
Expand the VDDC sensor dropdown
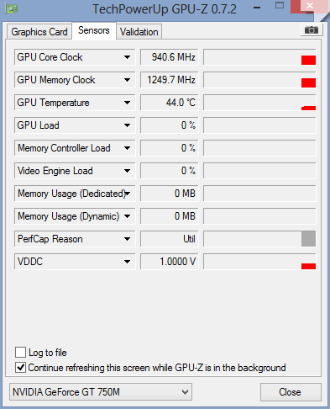[x=127, y=262]
